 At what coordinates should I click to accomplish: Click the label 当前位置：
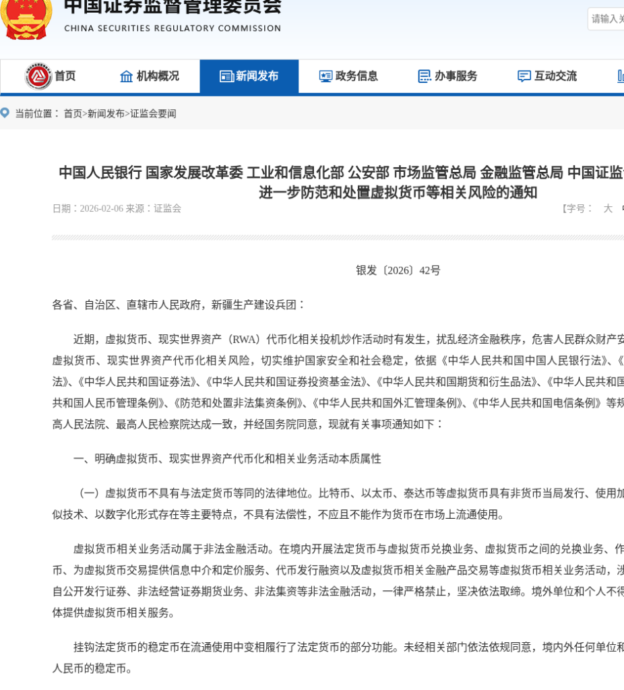pos(38,113)
